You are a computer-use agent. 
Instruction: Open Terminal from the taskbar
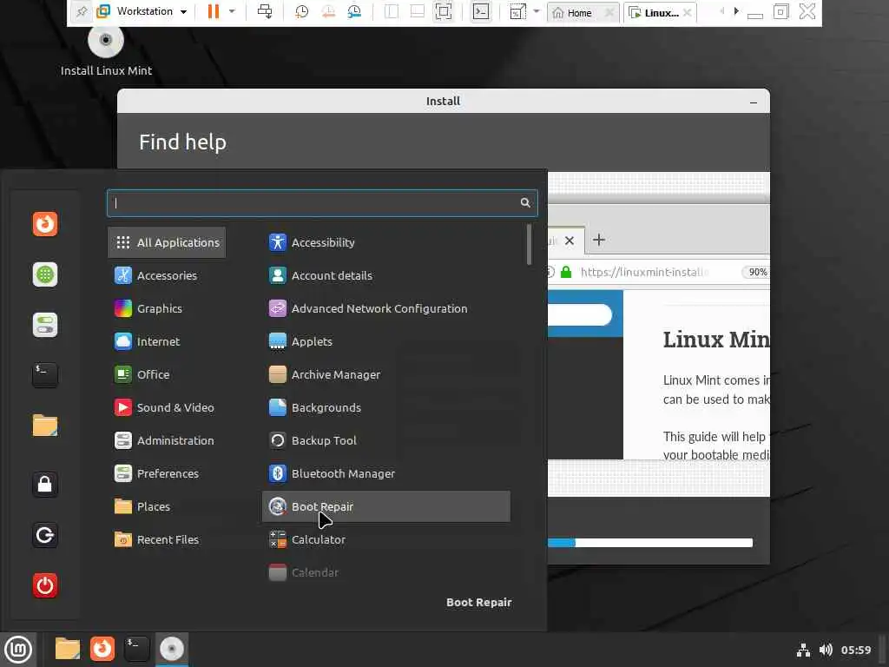[x=136, y=649]
